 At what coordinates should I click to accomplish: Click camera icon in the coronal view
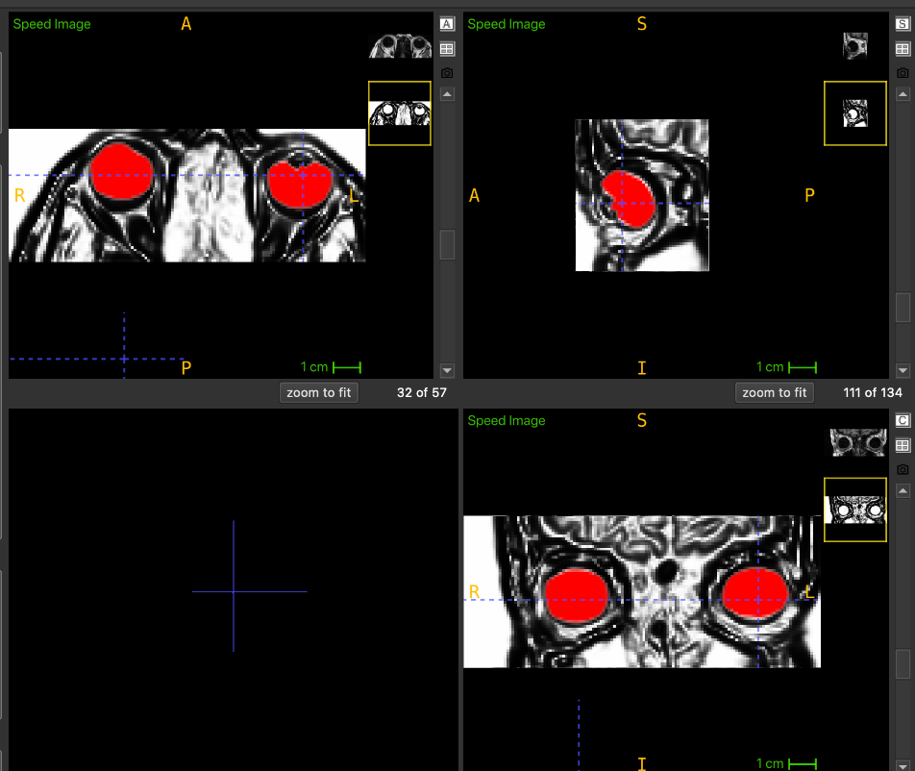point(902,469)
